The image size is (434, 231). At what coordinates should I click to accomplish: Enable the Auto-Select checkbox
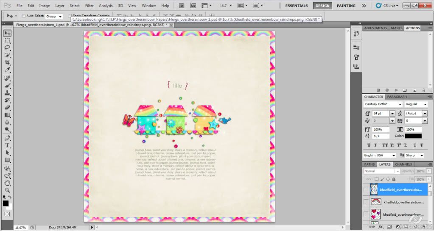click(x=23, y=16)
